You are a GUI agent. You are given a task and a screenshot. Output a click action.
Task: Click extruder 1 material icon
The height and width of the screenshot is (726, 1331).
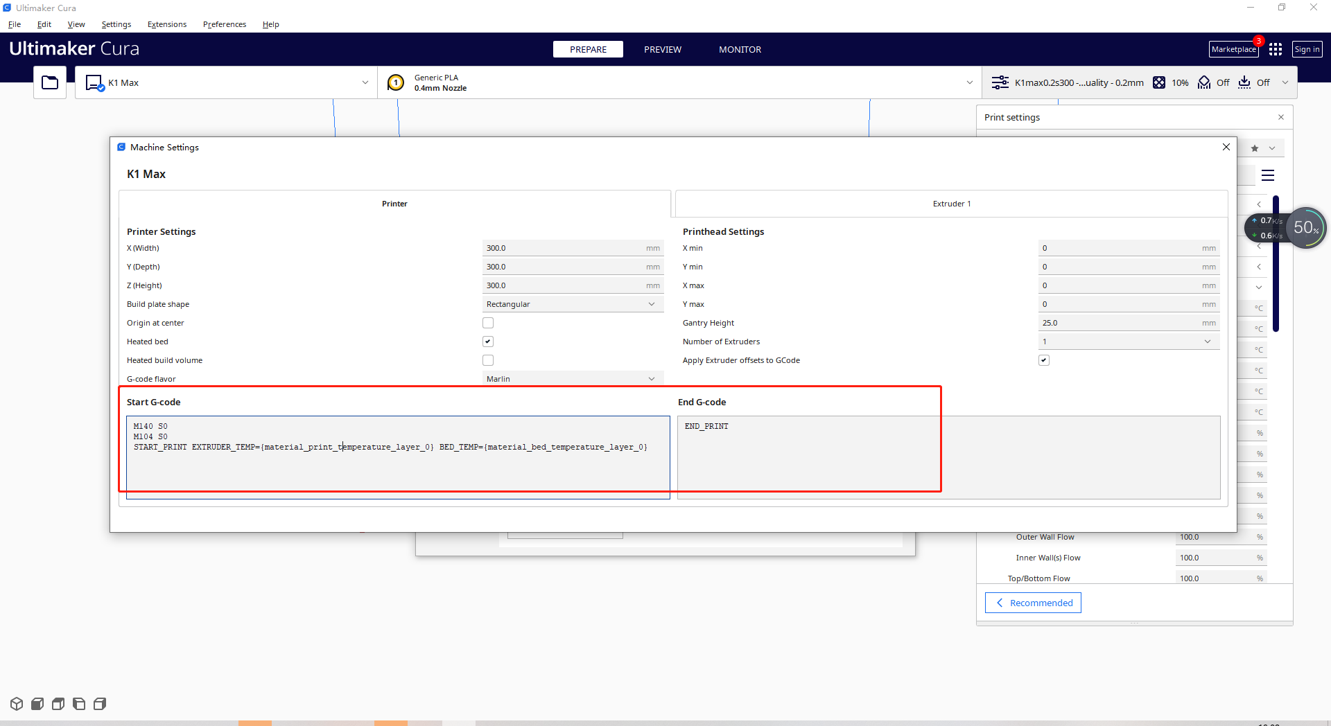click(396, 82)
